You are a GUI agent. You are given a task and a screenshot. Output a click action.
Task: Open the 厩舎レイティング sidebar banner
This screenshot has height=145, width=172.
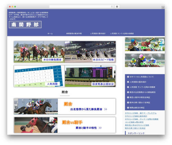pos(145,44)
